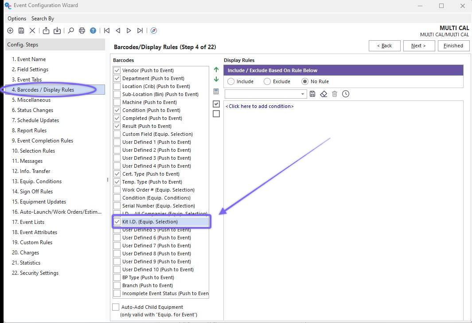The image size is (472, 323).
Task: Open the Search By menu
Action: click(43, 19)
